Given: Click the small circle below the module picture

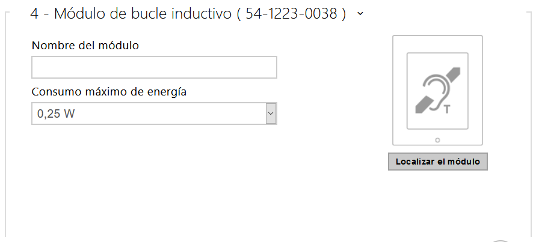Looking at the screenshot, I should point(437,140).
